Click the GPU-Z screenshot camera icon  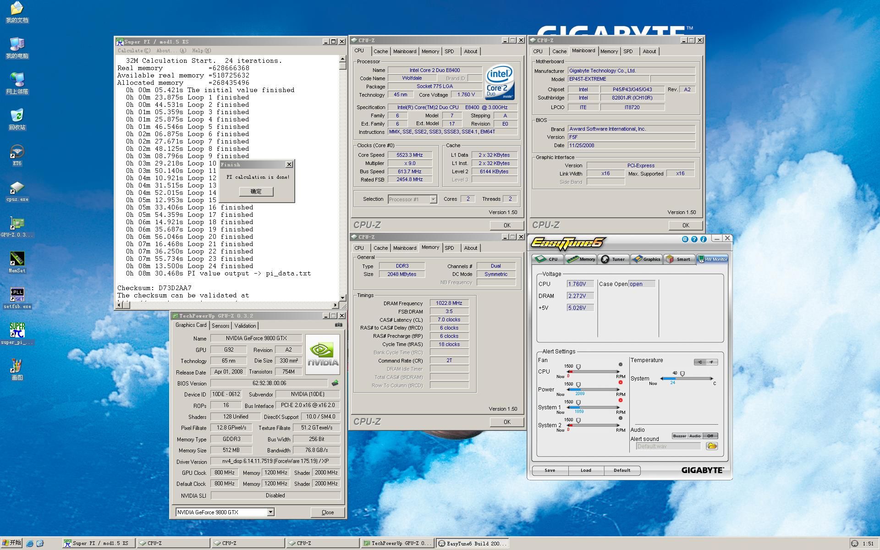pos(339,325)
